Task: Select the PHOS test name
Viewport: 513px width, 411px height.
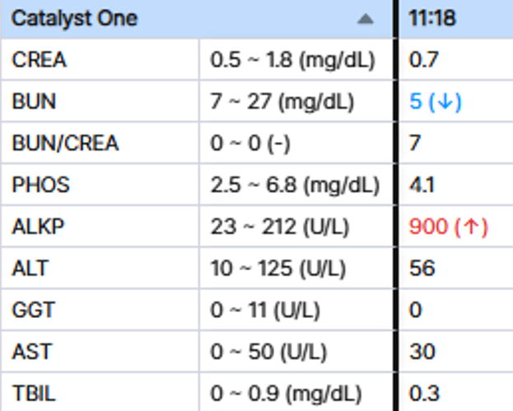Action: 40,184
